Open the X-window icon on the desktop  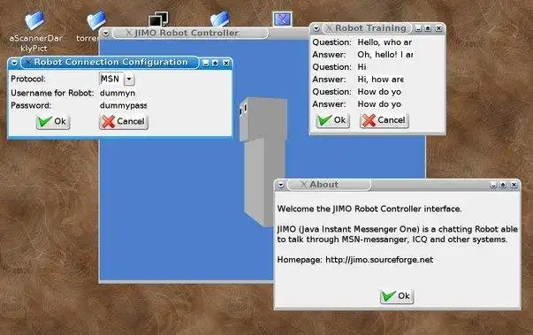click(x=283, y=19)
